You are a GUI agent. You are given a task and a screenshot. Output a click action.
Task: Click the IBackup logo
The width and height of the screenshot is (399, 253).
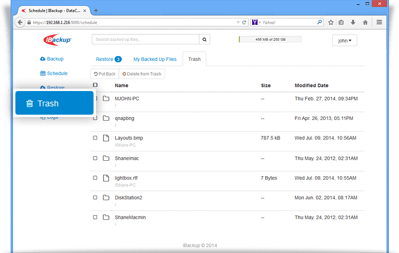click(57, 40)
